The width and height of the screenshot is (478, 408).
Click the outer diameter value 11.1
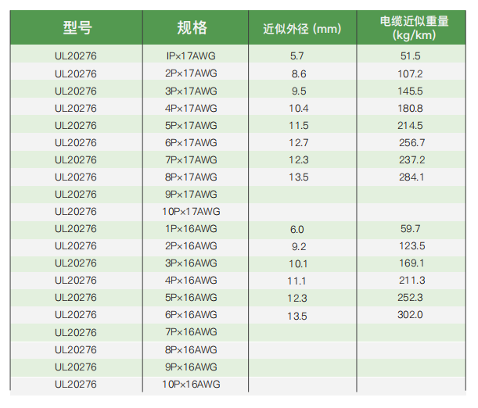tap(298, 281)
